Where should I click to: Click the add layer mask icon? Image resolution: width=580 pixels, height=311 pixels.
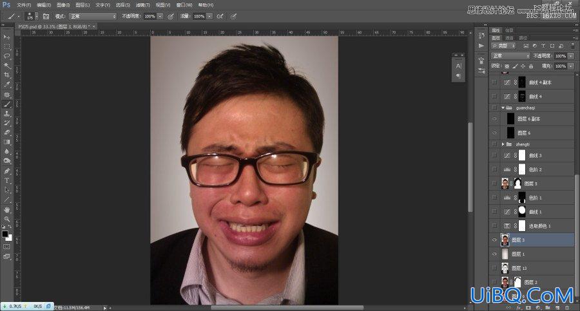point(528,307)
